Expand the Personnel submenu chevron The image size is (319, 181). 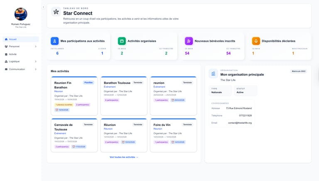(36, 46)
